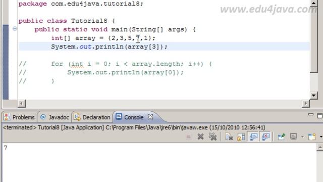Remove all terminated launches with double-X icon
Image resolution: width=323 pixels, height=182 pixels.
(x=212, y=136)
